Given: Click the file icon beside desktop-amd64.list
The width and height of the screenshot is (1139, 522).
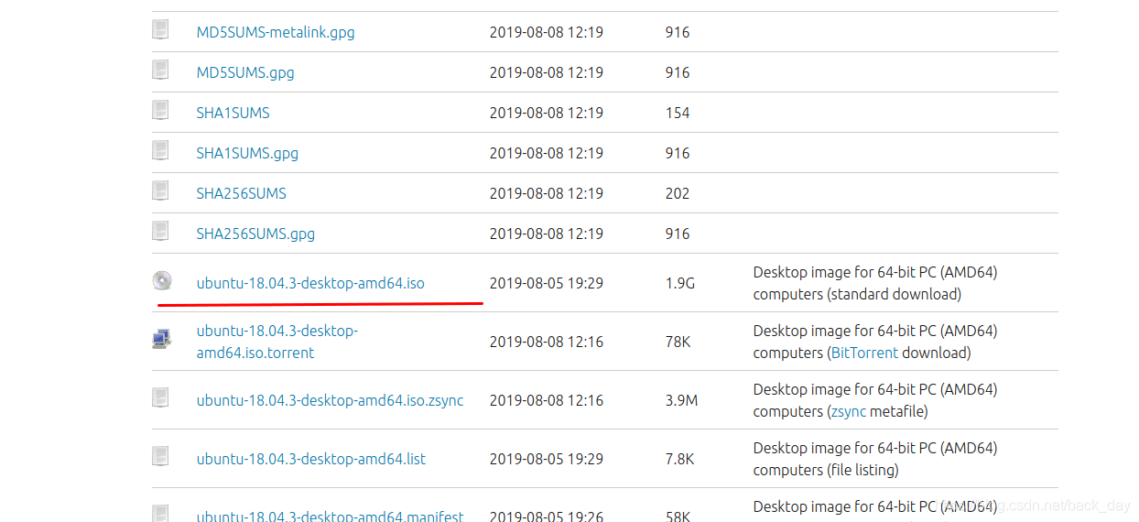Looking at the screenshot, I should [161, 455].
